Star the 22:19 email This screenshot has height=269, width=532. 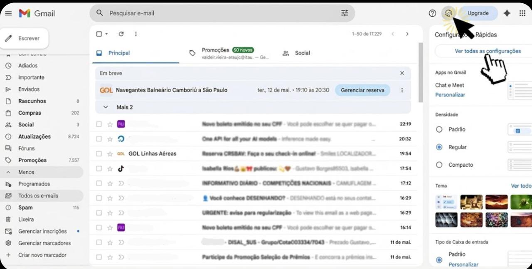pos(110,124)
